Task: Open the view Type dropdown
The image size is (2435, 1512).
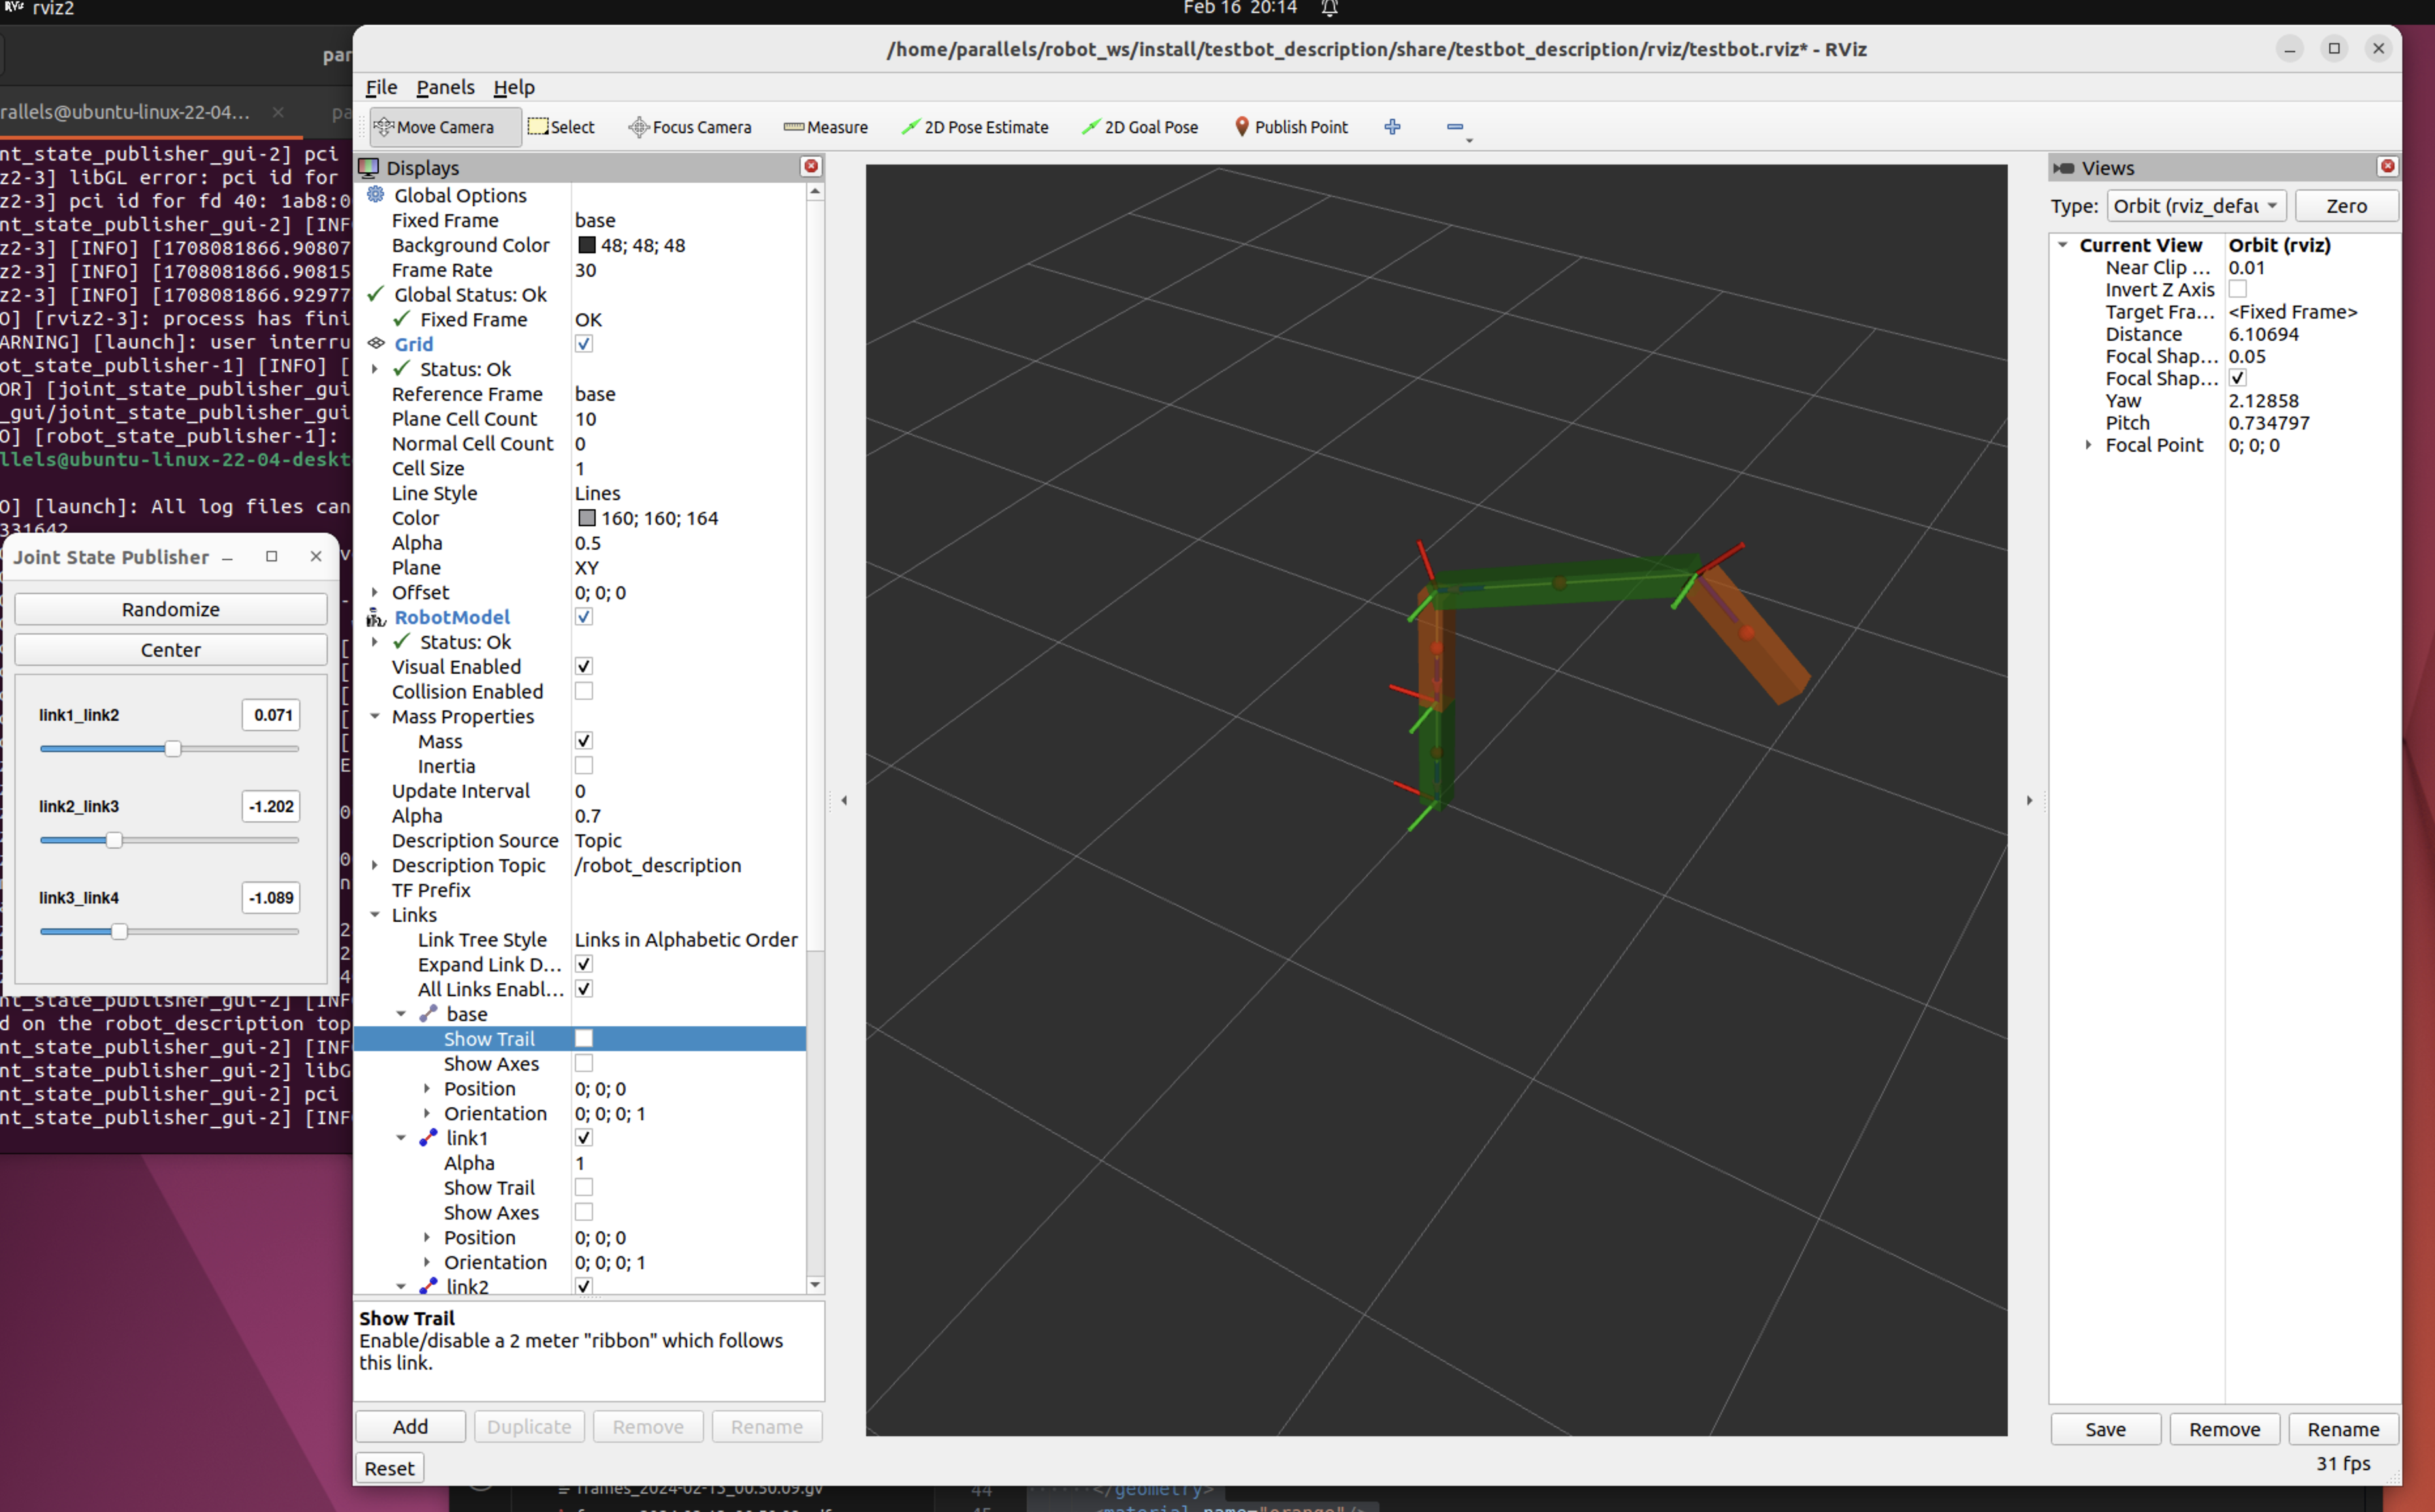Action: tap(2195, 206)
